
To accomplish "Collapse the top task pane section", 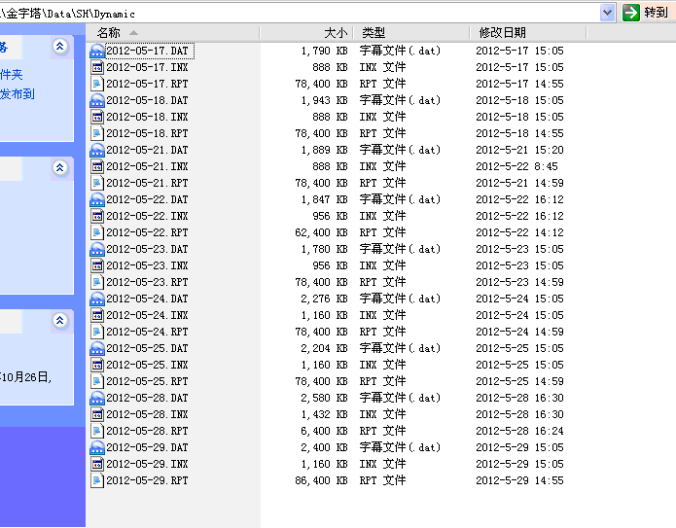I will pos(60,46).
